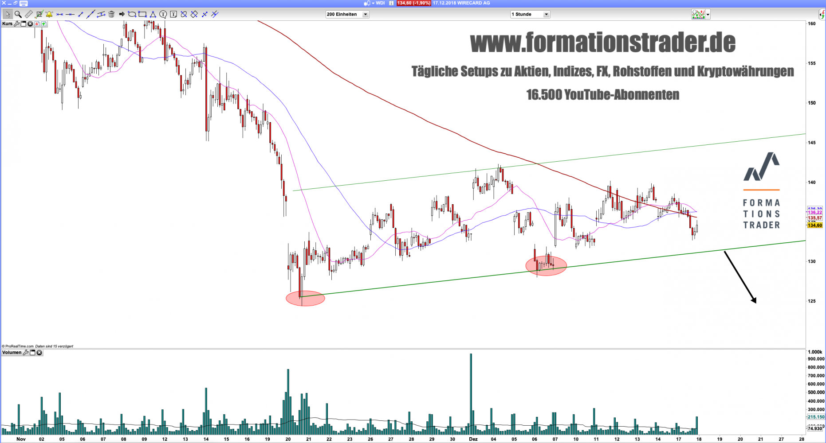Click the red down-arrow in Kurs panel

click(37, 24)
